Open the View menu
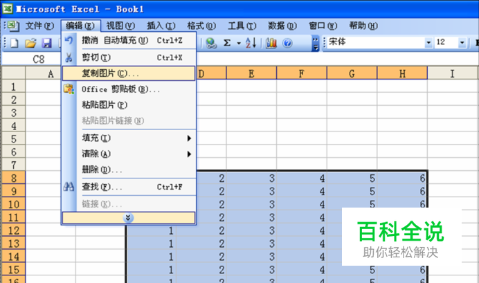Image resolution: width=479 pixels, height=283 pixels. [x=120, y=26]
